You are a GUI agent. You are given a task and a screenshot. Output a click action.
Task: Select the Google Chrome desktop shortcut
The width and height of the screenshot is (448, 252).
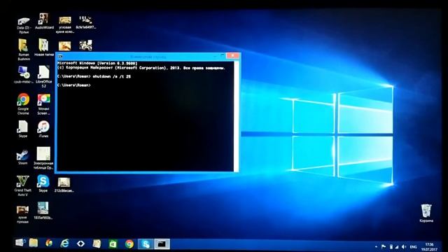[23, 104]
